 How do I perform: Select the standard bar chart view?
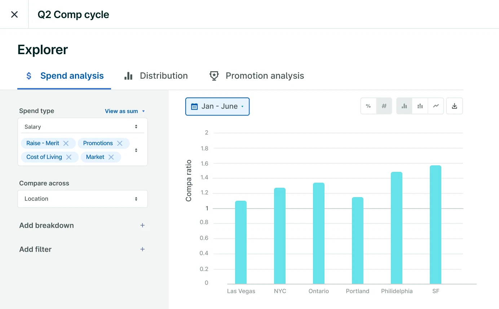pos(404,106)
